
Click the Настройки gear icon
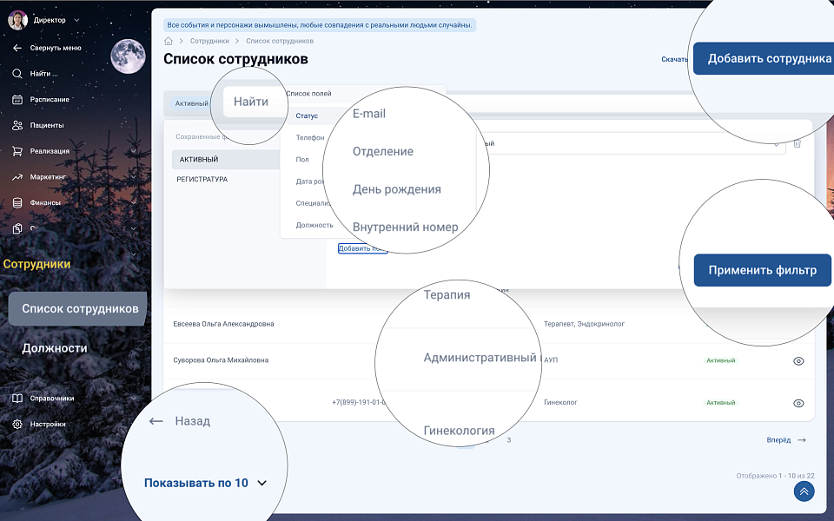(17, 425)
